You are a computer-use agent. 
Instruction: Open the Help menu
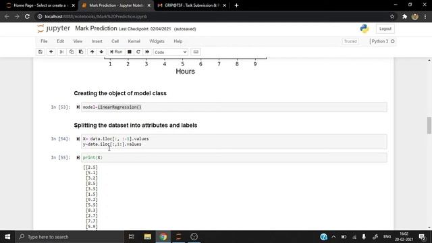click(178, 41)
